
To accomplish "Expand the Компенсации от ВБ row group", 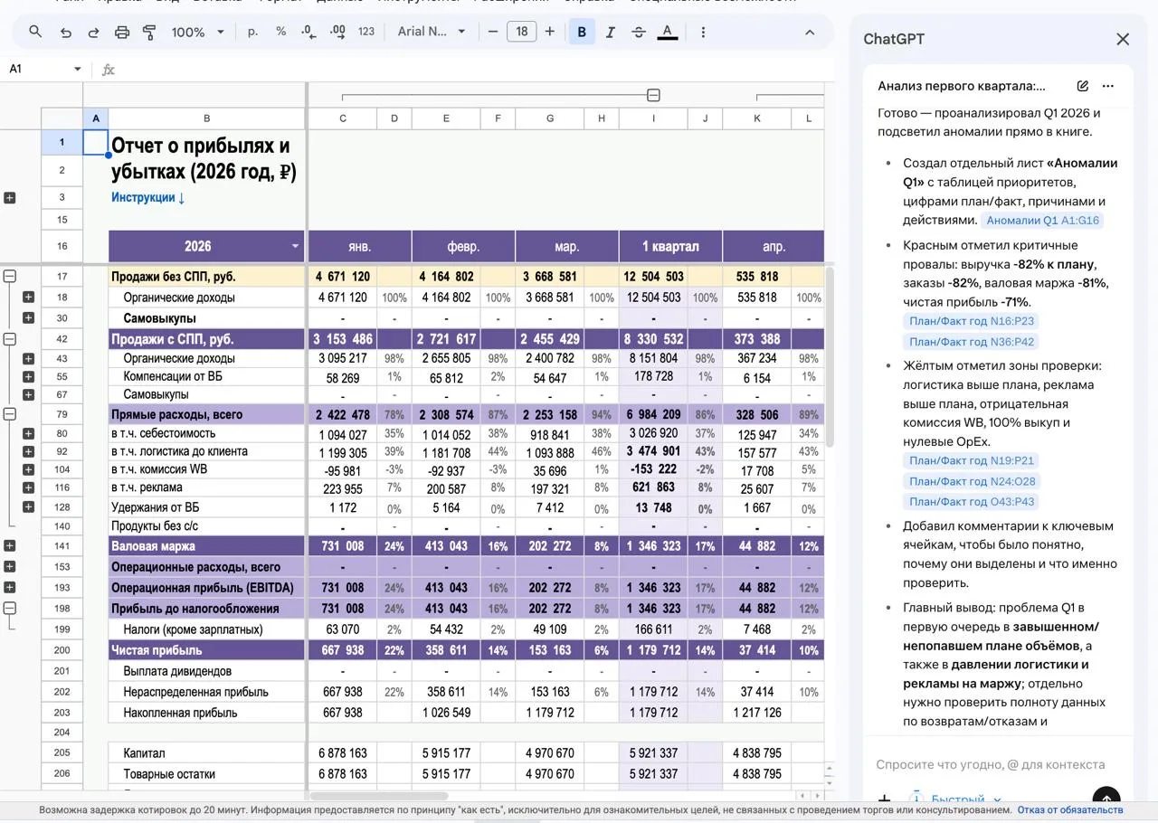I will [28, 377].
